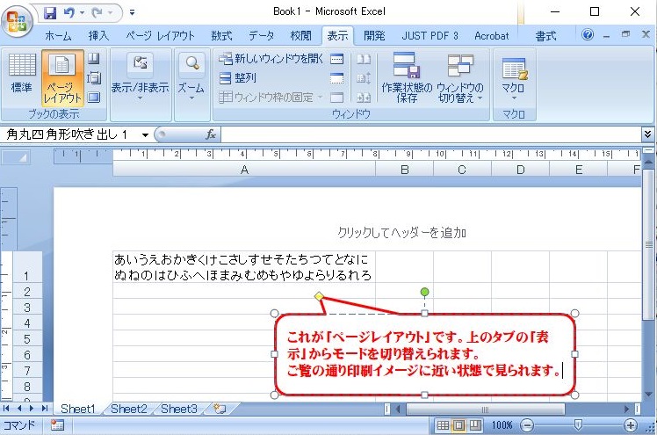The height and width of the screenshot is (435, 657).
Task: Click 新しいウィンドウを開く
Action: [x=271, y=59]
